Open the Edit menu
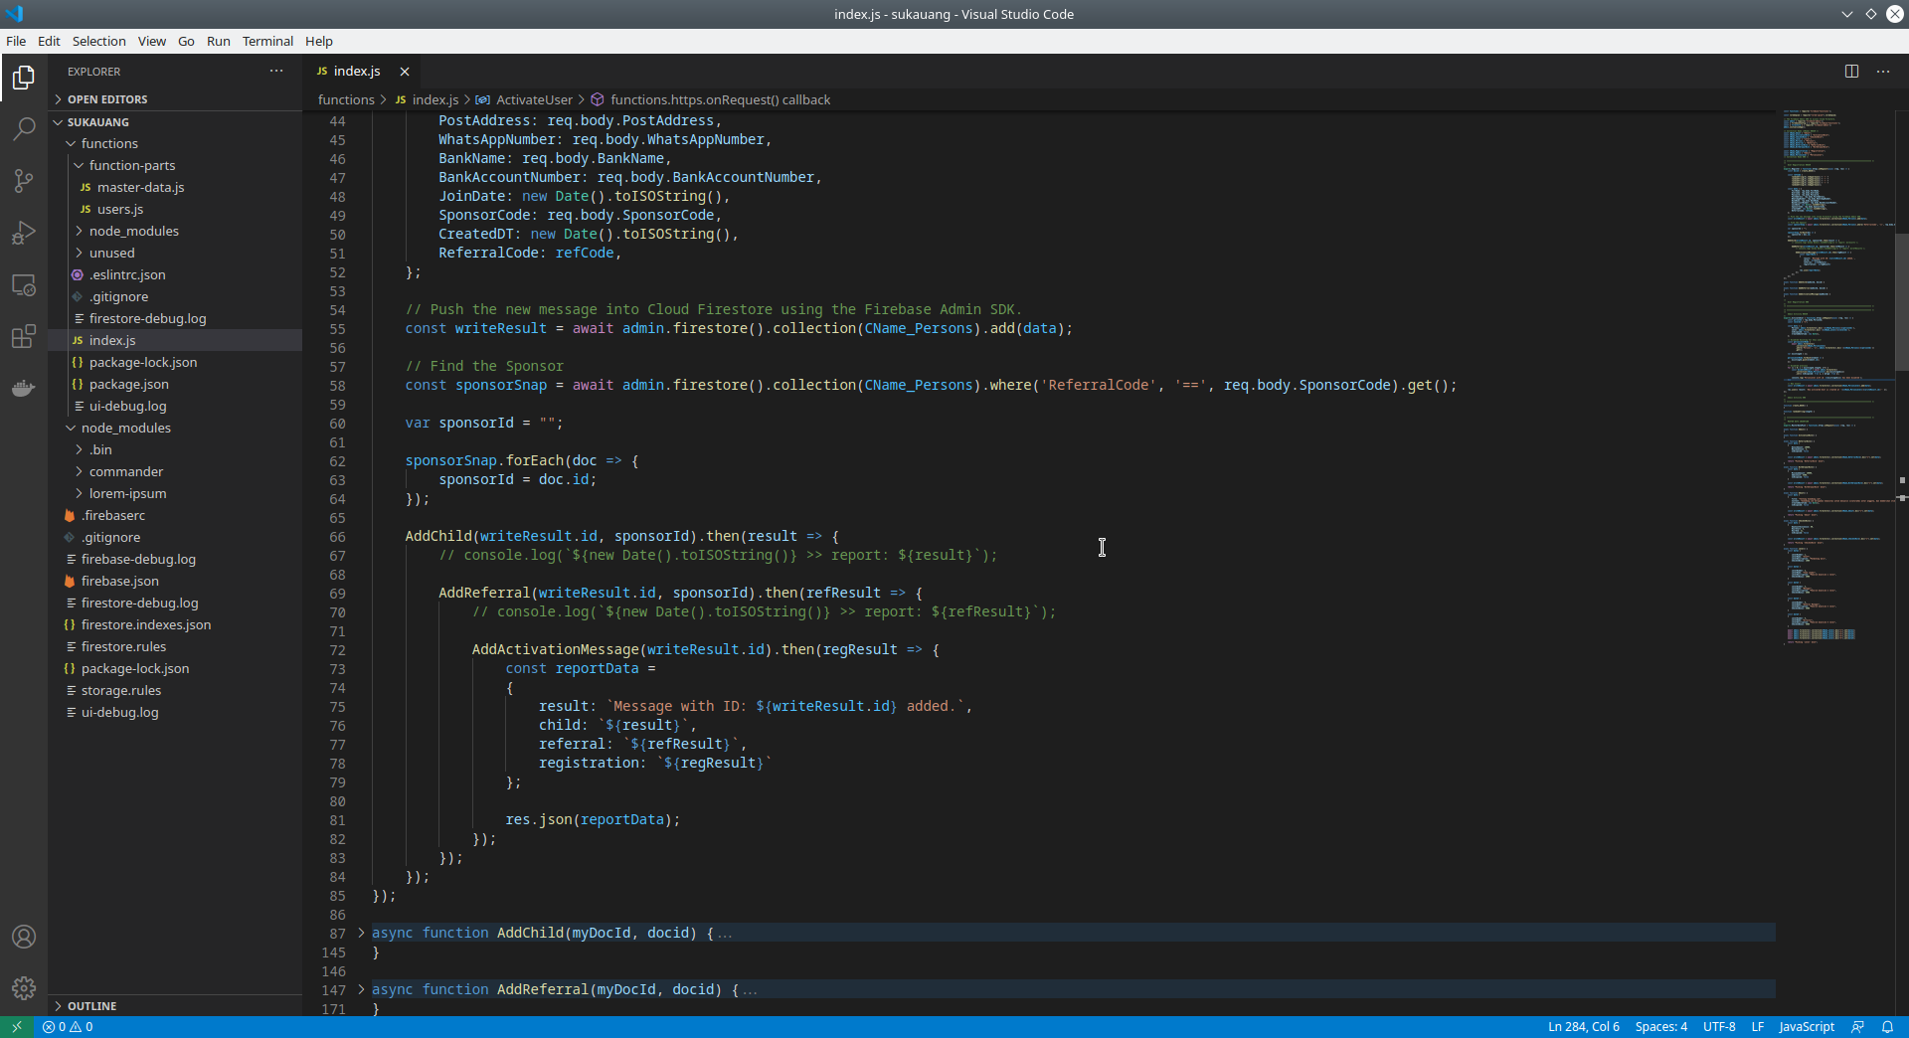 (49, 41)
